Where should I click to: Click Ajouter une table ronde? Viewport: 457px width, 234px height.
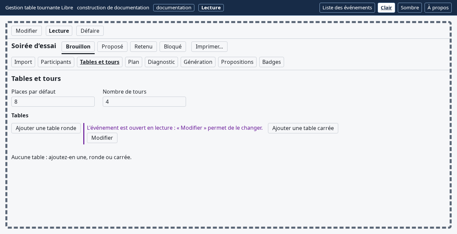pyautogui.click(x=46, y=128)
